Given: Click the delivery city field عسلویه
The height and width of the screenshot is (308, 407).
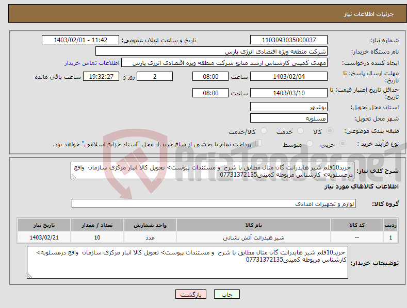Looking at the screenshot, I should coord(289,118).
